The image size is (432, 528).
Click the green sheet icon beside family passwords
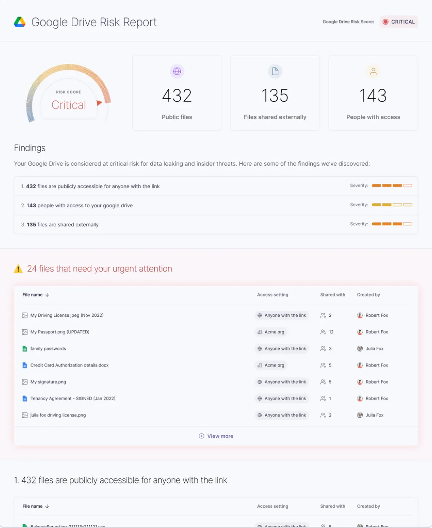click(x=25, y=349)
